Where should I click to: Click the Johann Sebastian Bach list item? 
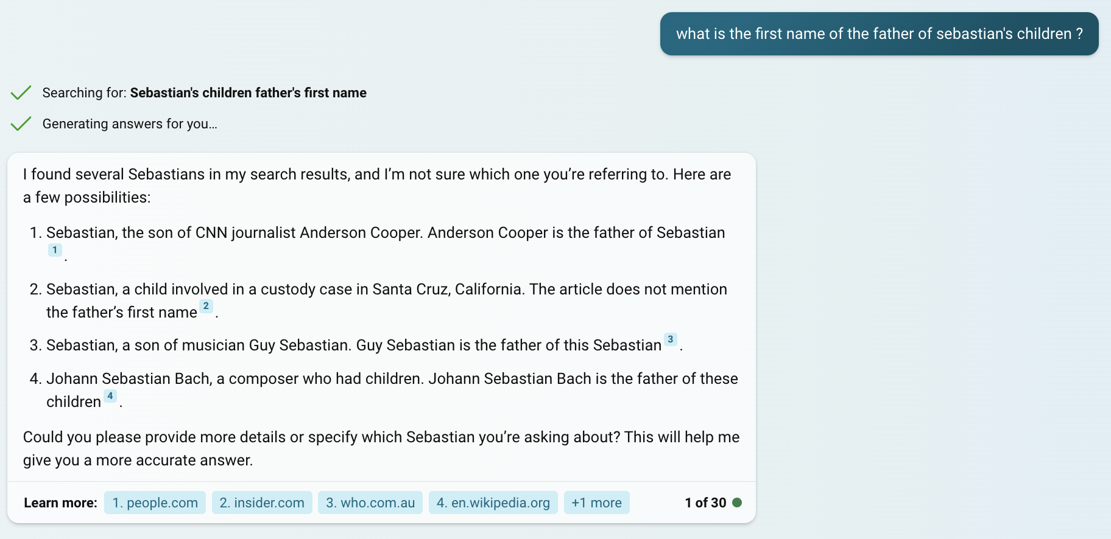[392, 390]
